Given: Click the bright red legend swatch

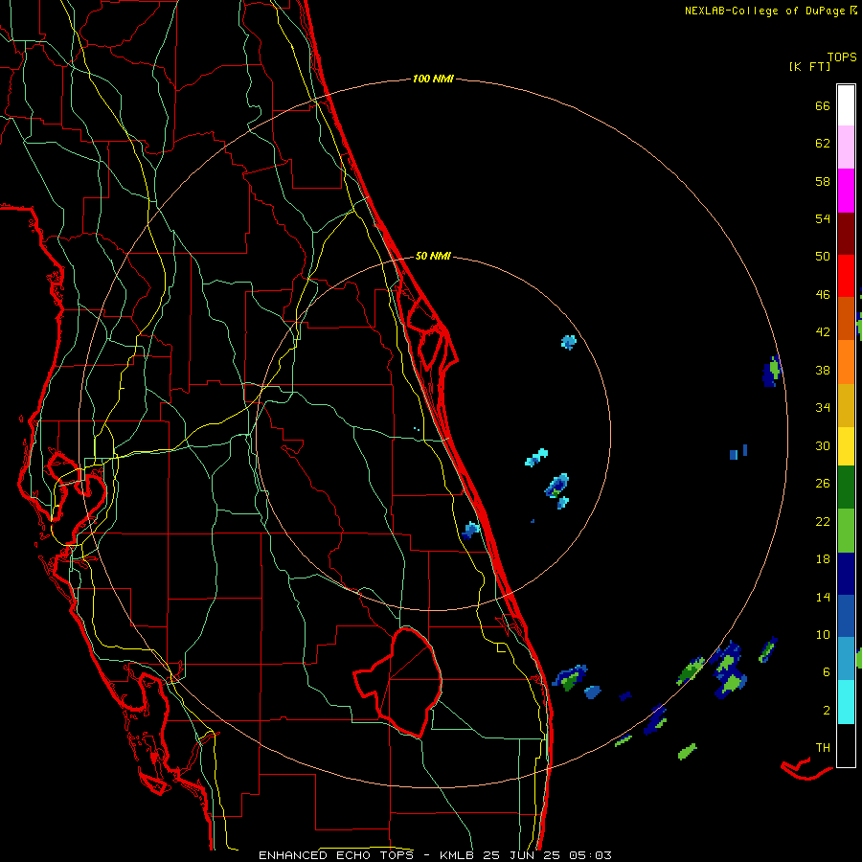Looking at the screenshot, I should [846, 277].
